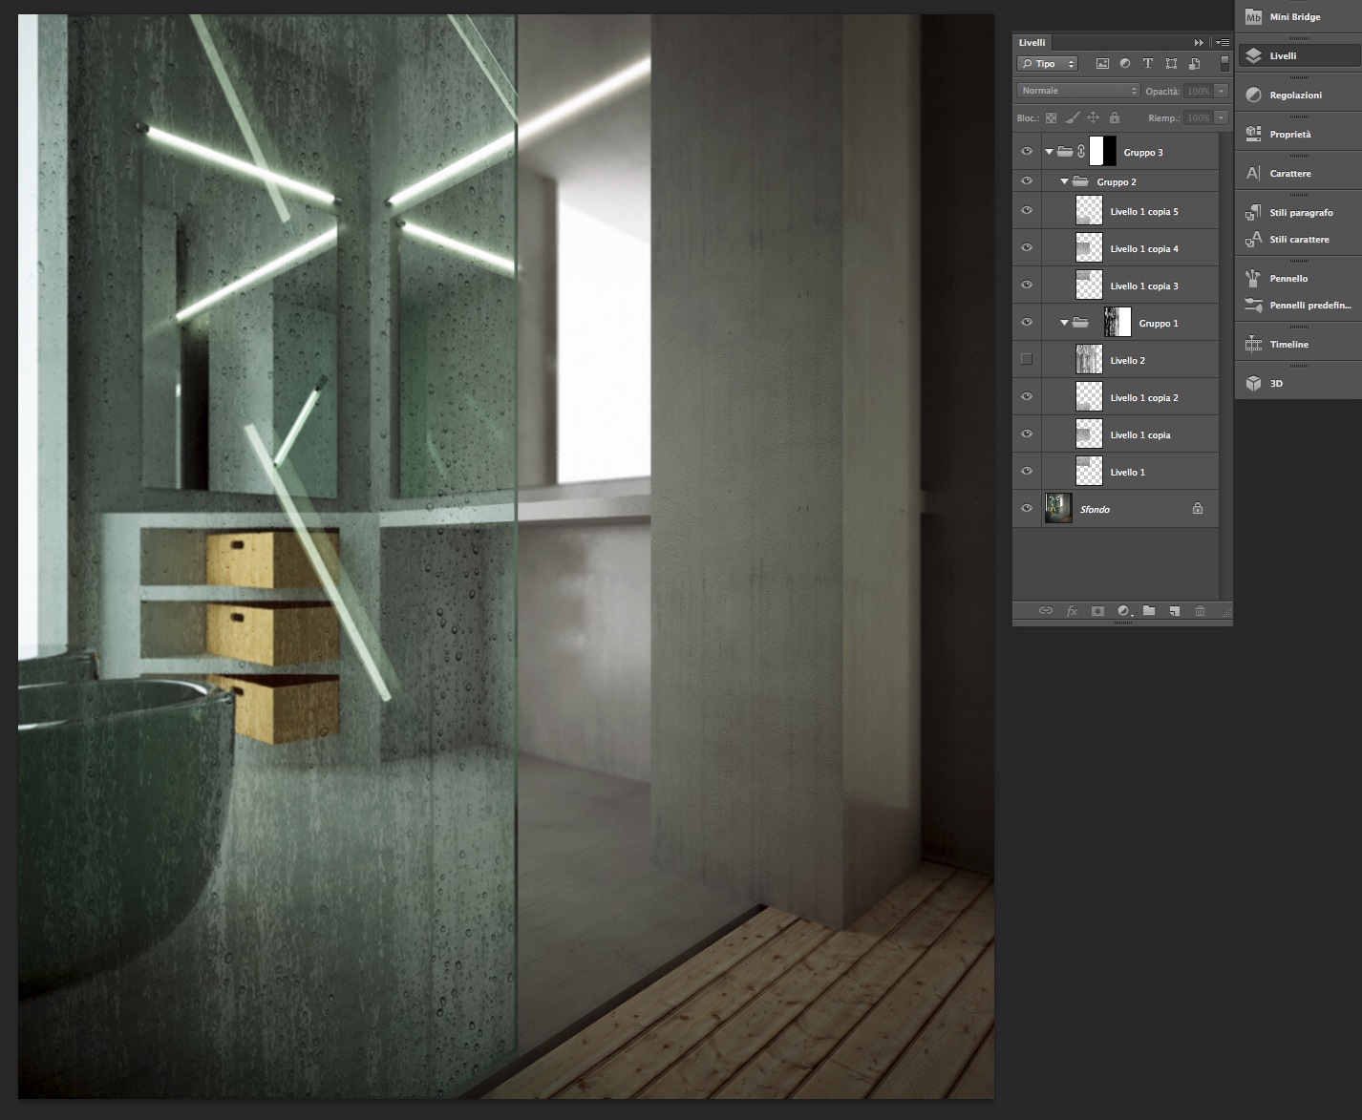This screenshot has height=1120, width=1362.
Task: Hide the Sfondo layer visibility
Action: 1027,509
